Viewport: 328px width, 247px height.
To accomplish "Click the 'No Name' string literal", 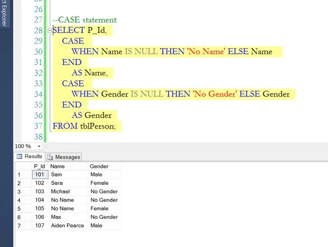I will point(206,51).
